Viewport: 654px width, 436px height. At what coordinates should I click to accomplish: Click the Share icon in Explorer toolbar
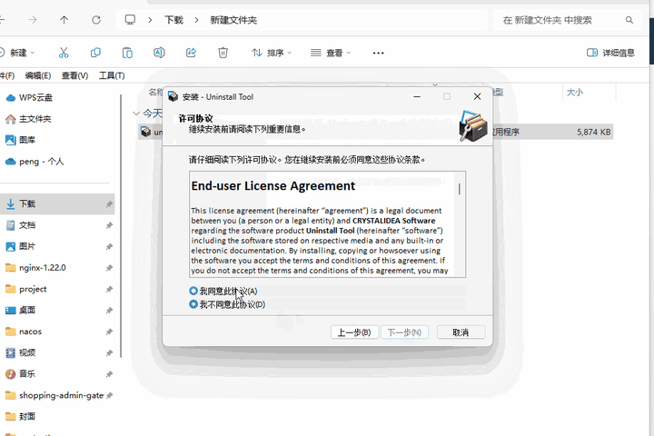191,53
